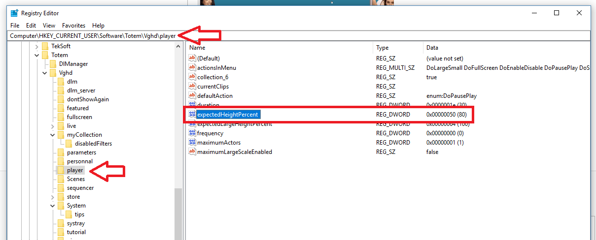Select the string icon beside actionsInMenu

point(192,68)
